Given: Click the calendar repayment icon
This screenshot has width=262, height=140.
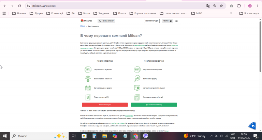Looking at the screenshot, I should tap(88, 88).
